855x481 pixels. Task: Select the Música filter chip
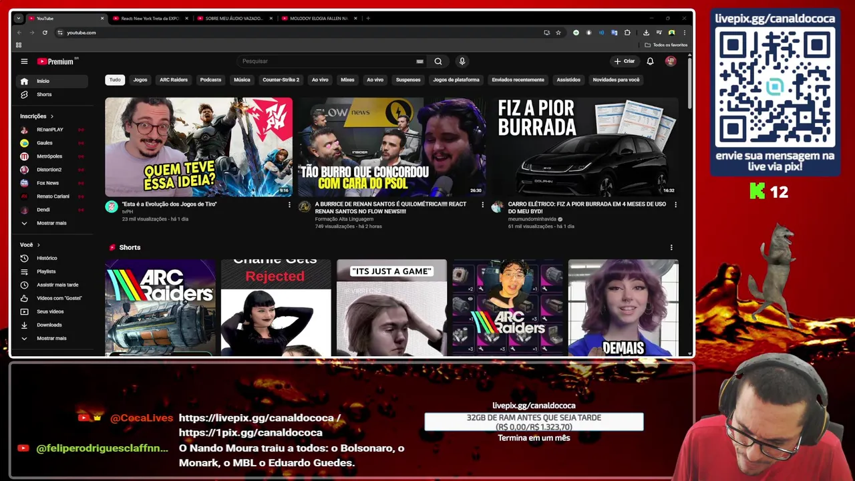[242, 79]
